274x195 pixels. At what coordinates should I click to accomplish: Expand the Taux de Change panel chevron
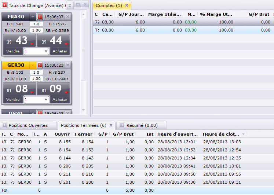tap(70, 5)
